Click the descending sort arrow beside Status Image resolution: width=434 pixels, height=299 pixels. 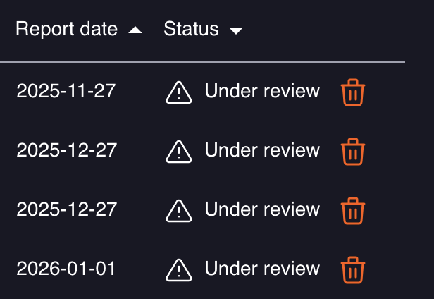(x=236, y=30)
